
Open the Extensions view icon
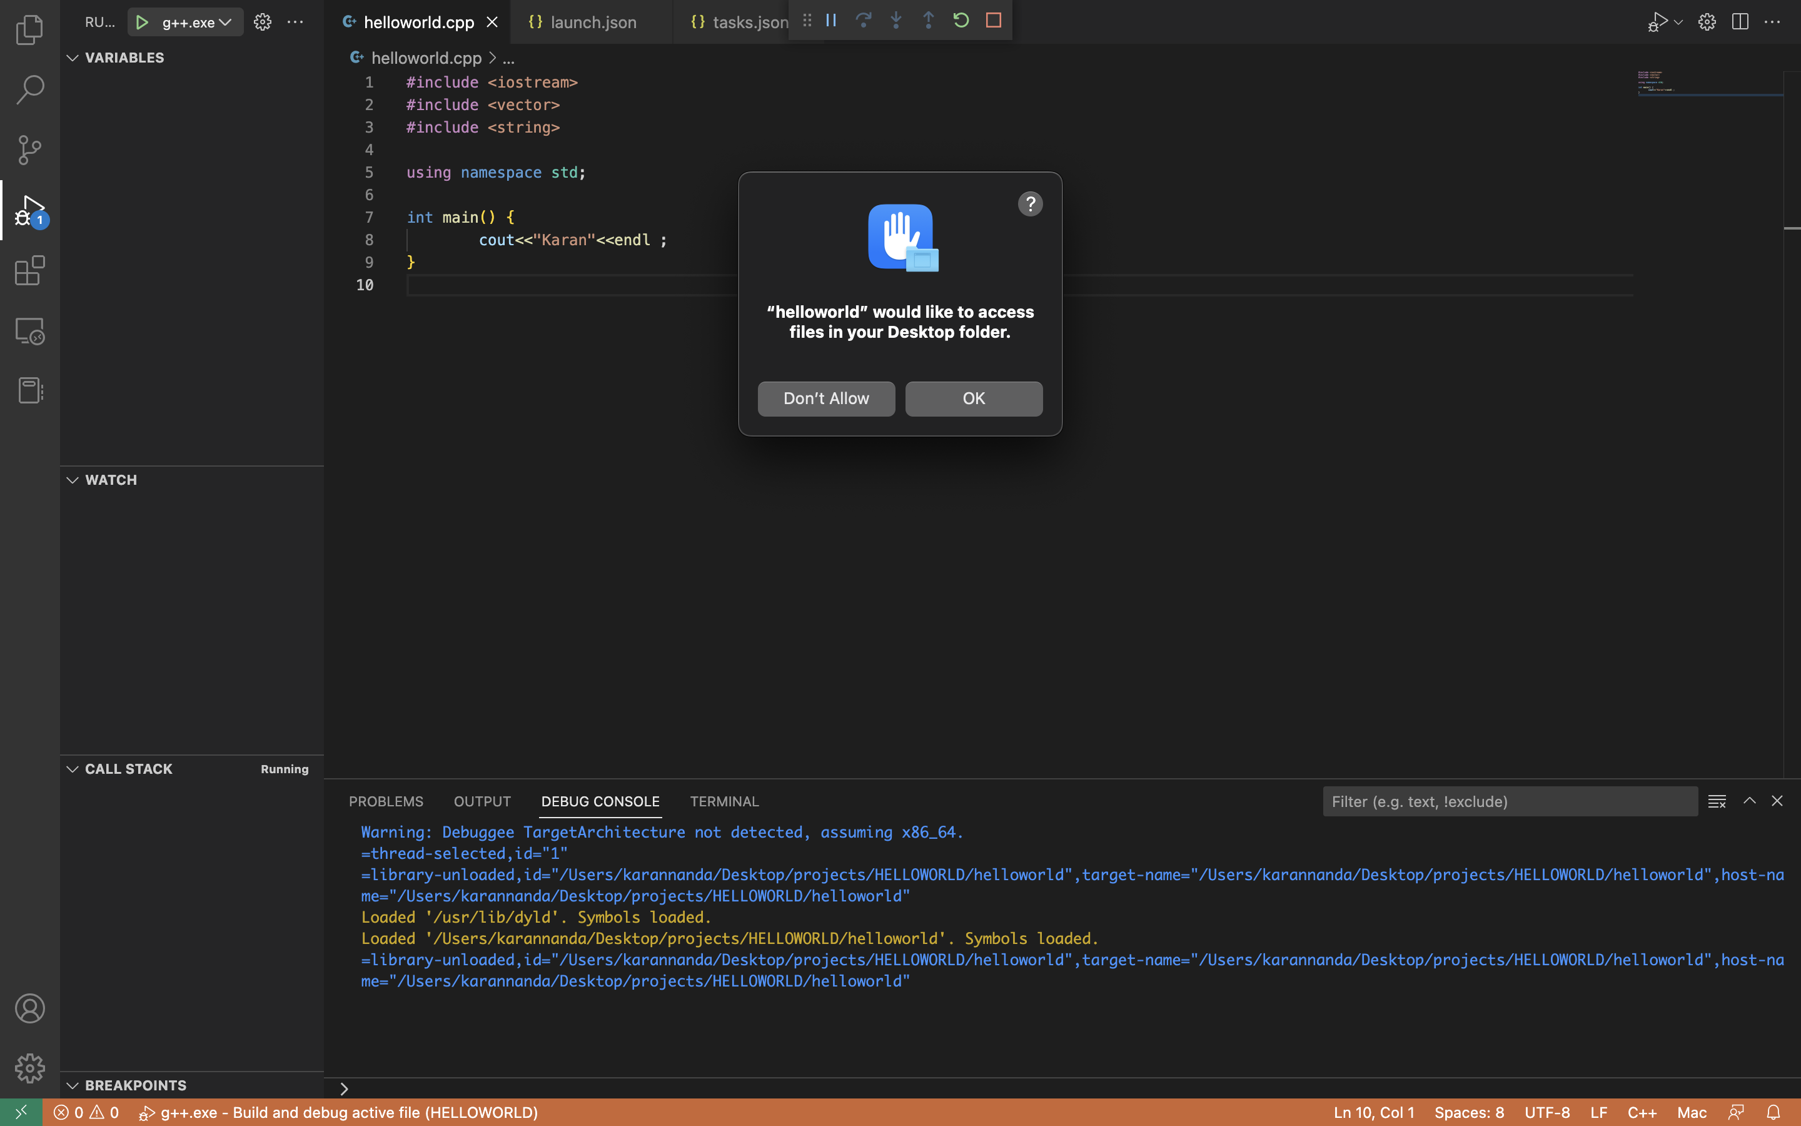pyautogui.click(x=30, y=270)
